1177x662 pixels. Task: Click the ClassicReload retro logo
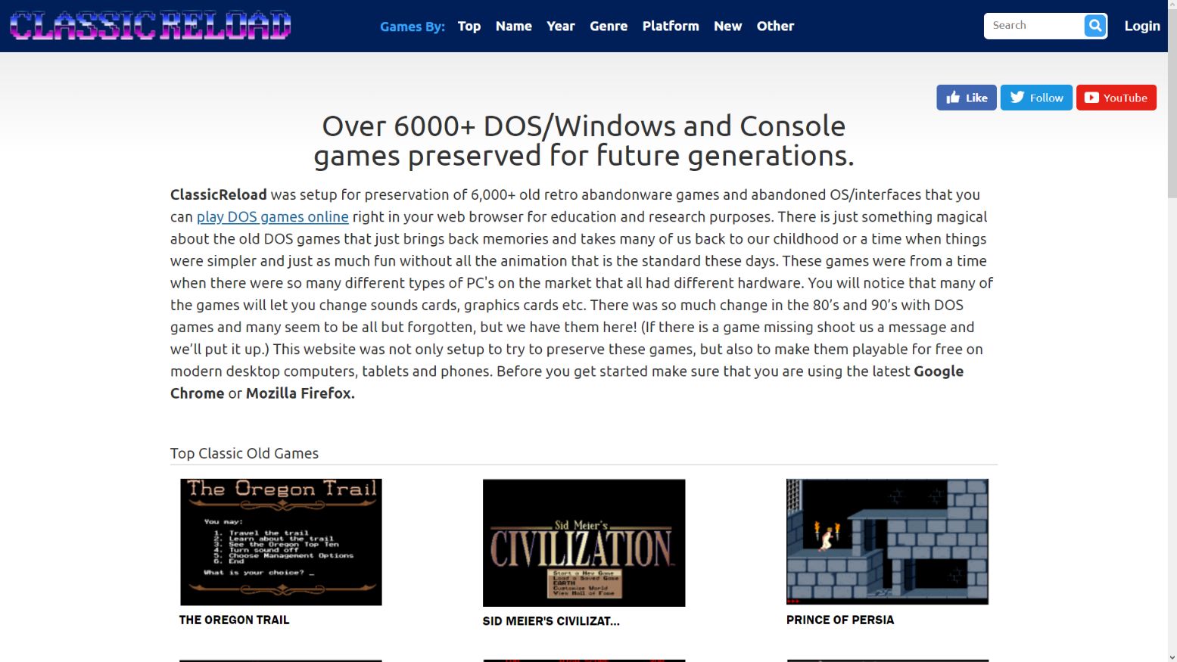pos(148,25)
